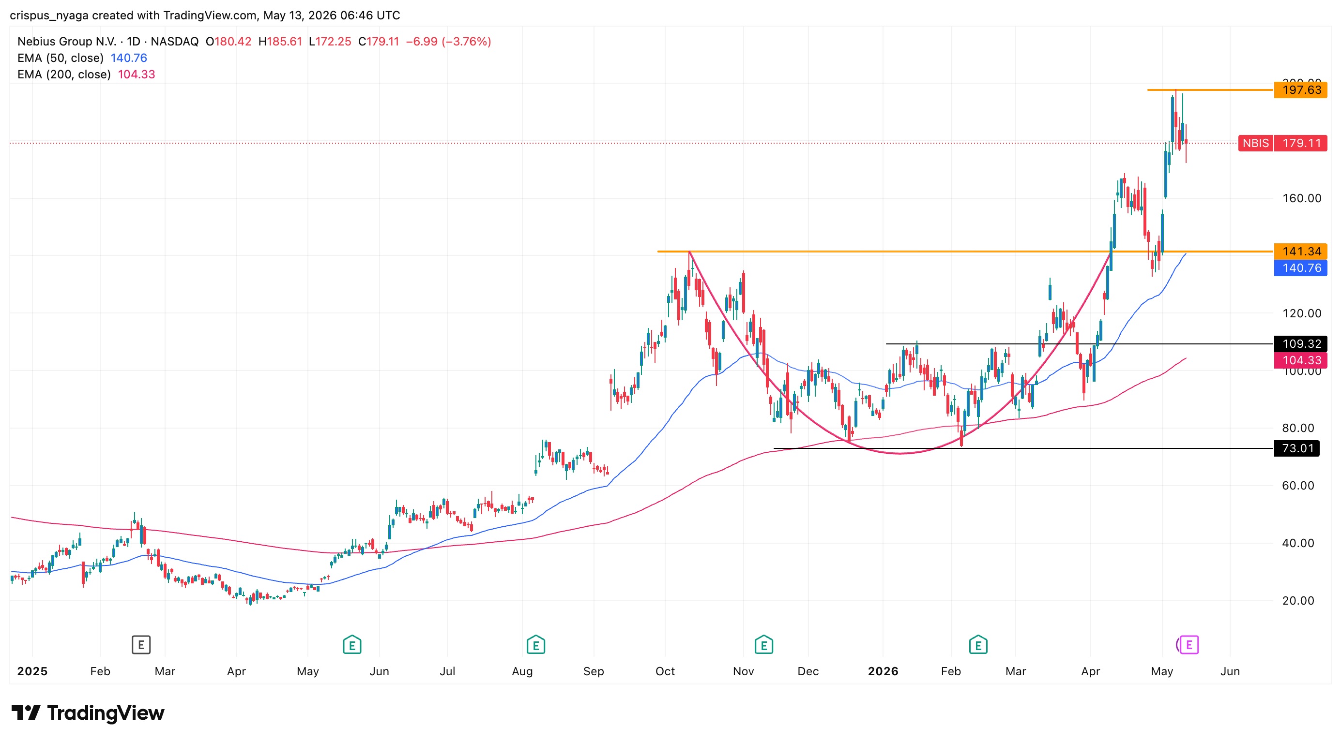
Task: Select the Dec label on time axis
Action: [808, 671]
